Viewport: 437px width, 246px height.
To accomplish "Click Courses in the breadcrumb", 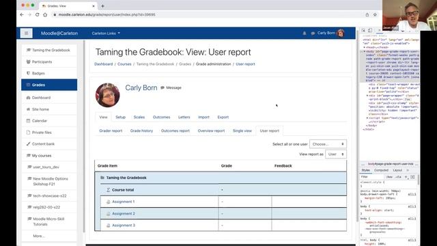I will pyautogui.click(x=124, y=64).
